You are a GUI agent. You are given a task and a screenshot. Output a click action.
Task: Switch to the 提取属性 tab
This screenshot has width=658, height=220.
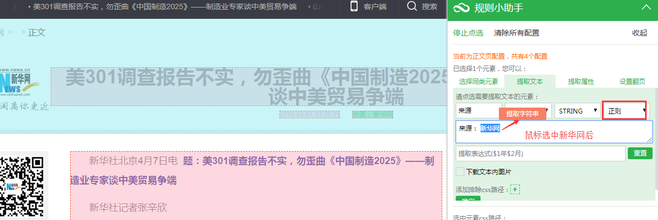581,82
